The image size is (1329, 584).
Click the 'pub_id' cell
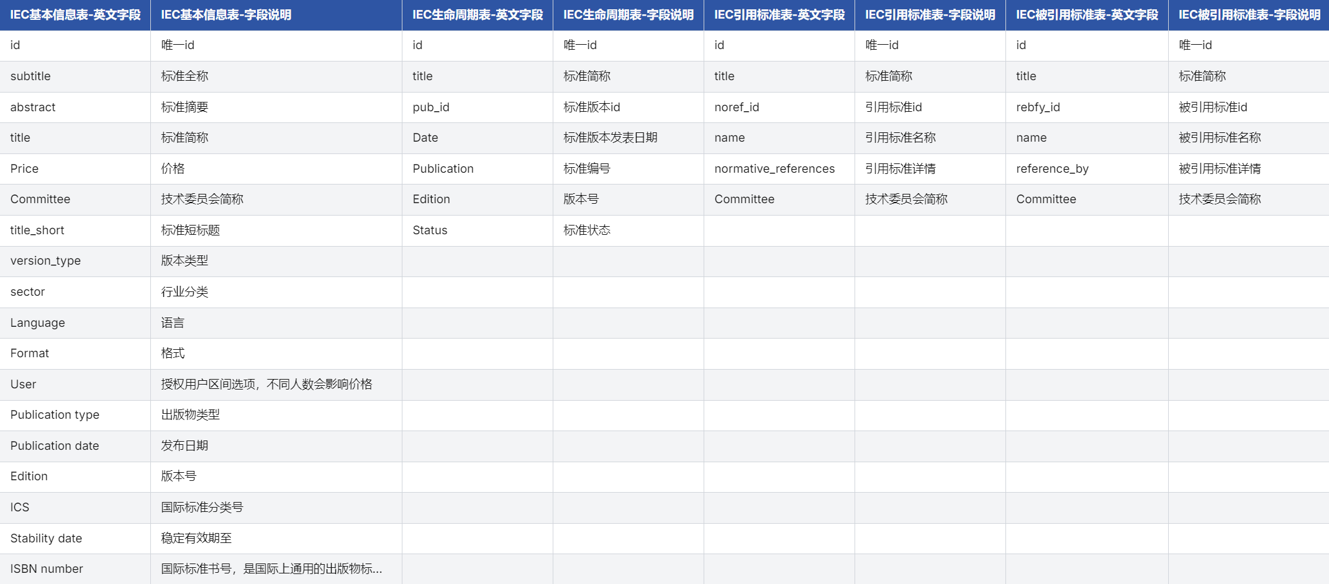478,107
